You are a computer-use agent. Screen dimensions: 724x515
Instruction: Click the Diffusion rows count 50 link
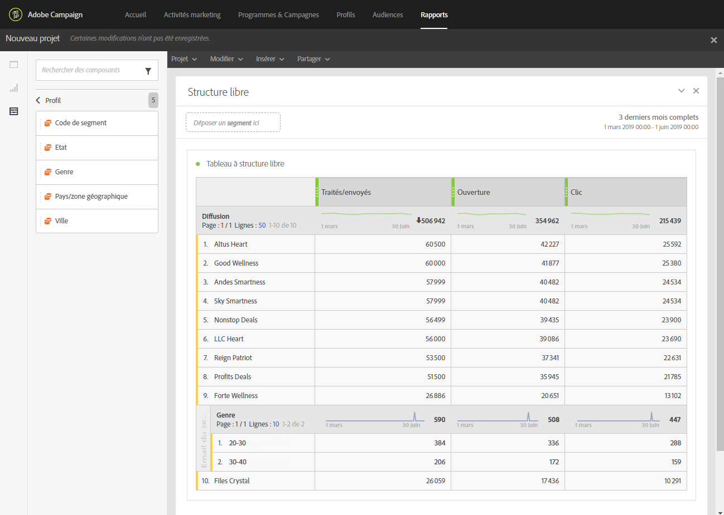pos(262,225)
